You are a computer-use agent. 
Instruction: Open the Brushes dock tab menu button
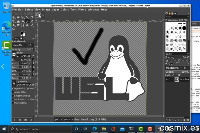[x=188, y=13]
